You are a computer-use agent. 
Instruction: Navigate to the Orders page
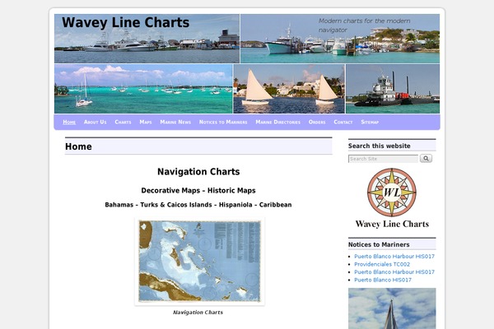tap(317, 122)
